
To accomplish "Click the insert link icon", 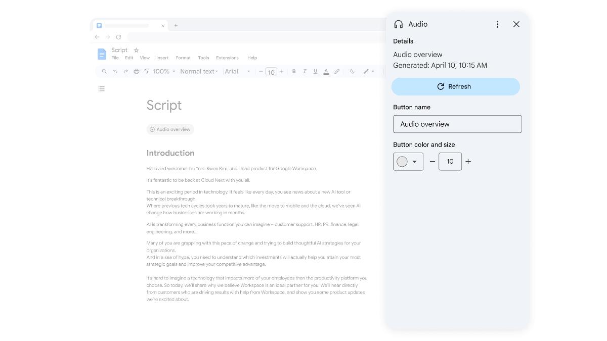I will click(x=337, y=71).
